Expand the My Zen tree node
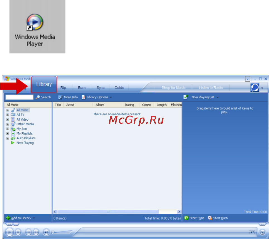Viewport: 269px width, 239px height. 8,129
